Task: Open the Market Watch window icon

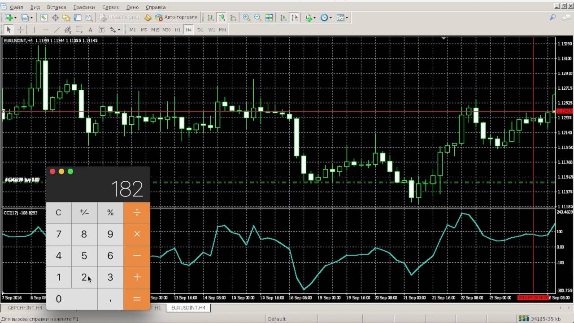Action: [44, 17]
